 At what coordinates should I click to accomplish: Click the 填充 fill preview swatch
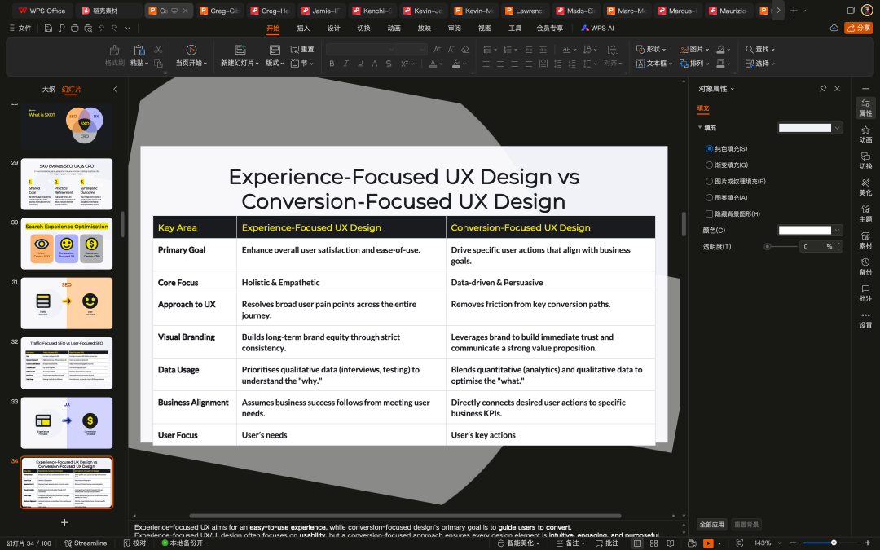(805, 128)
